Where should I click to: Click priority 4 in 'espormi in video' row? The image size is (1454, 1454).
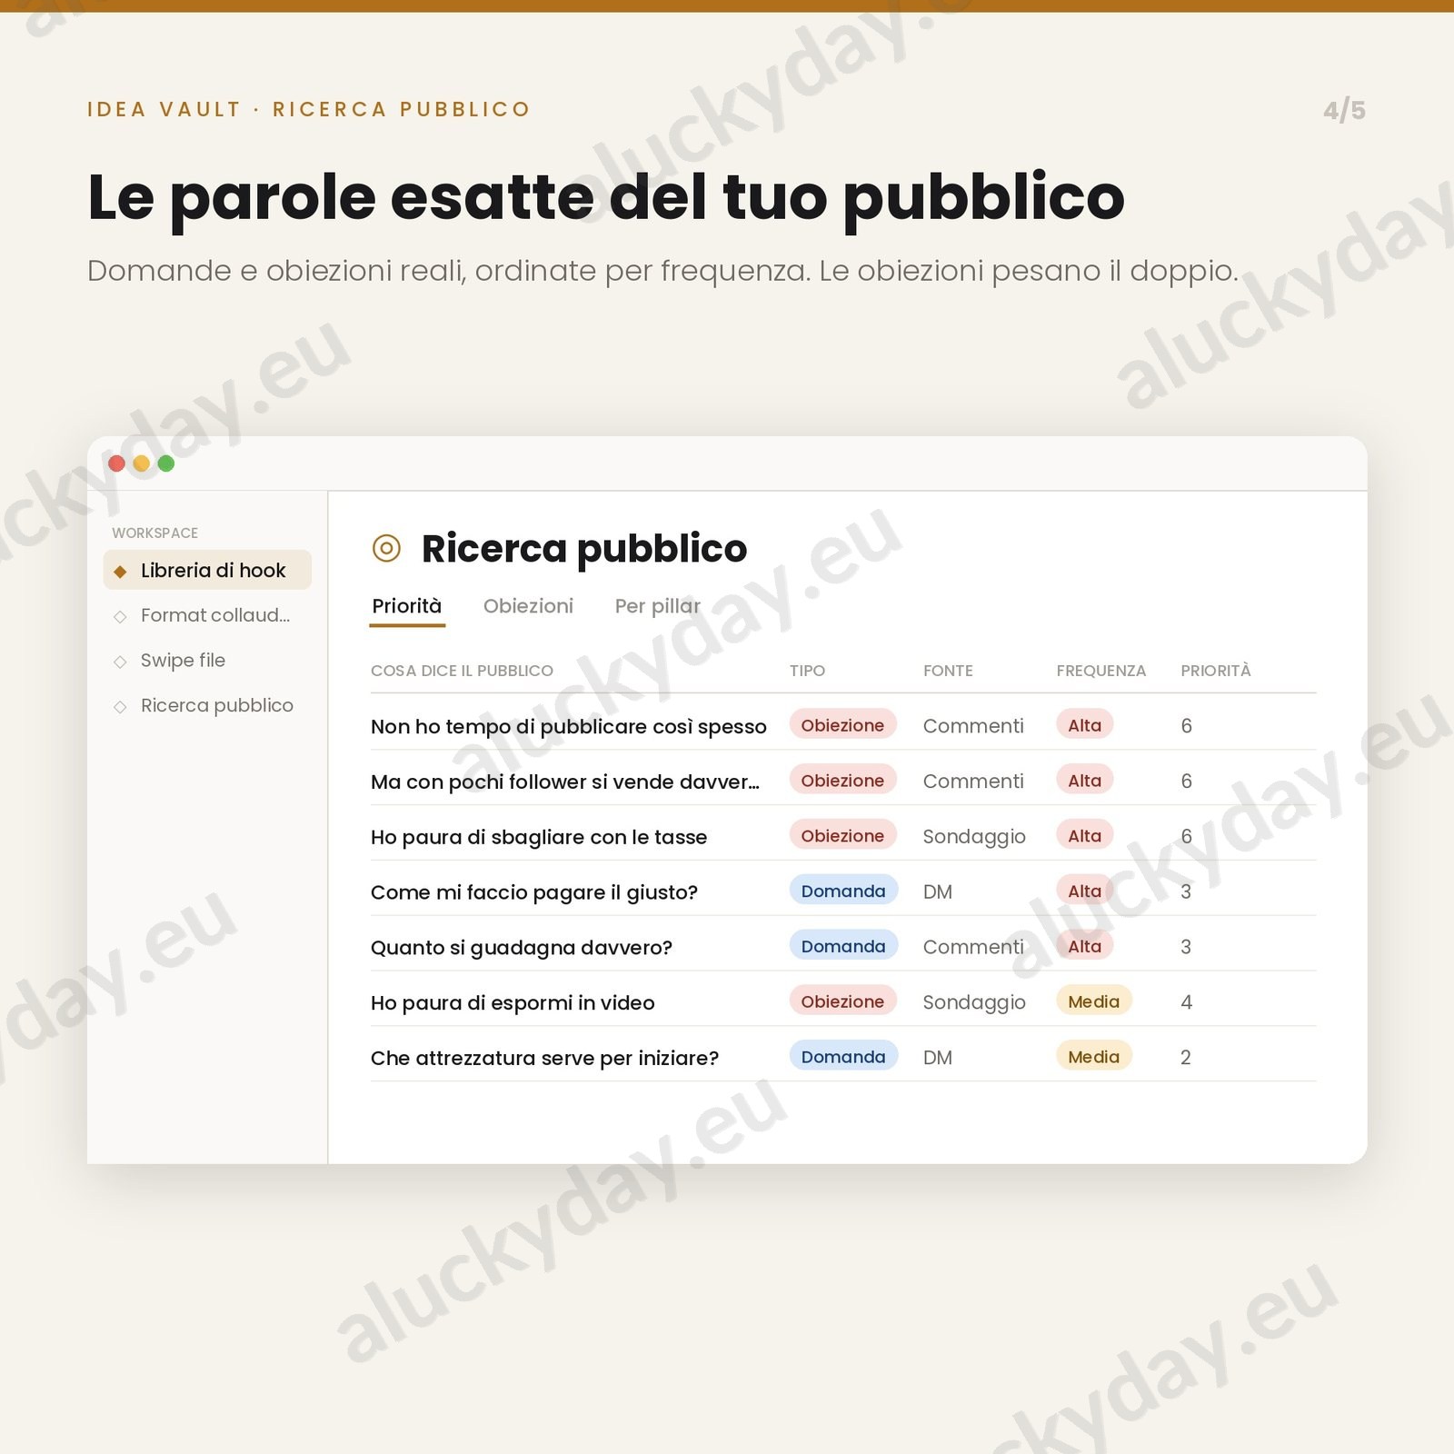(x=1186, y=1002)
